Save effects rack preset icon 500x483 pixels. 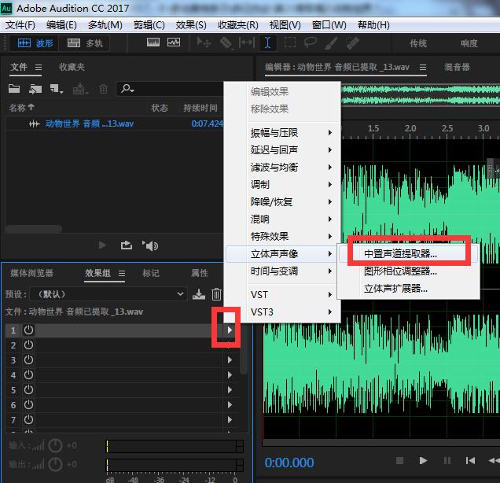[x=199, y=294]
